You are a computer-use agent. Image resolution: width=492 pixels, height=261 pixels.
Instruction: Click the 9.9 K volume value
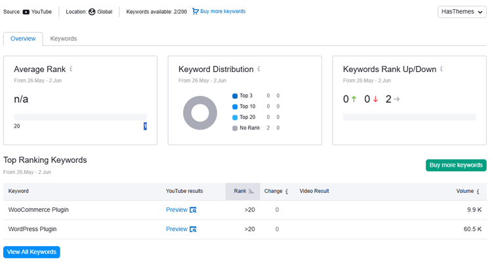[x=474, y=210]
